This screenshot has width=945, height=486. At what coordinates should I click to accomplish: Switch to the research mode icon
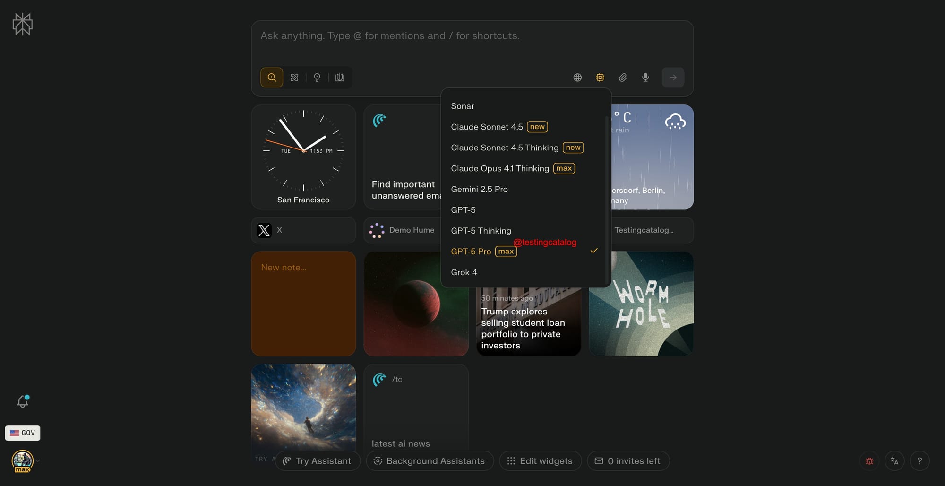(x=294, y=78)
